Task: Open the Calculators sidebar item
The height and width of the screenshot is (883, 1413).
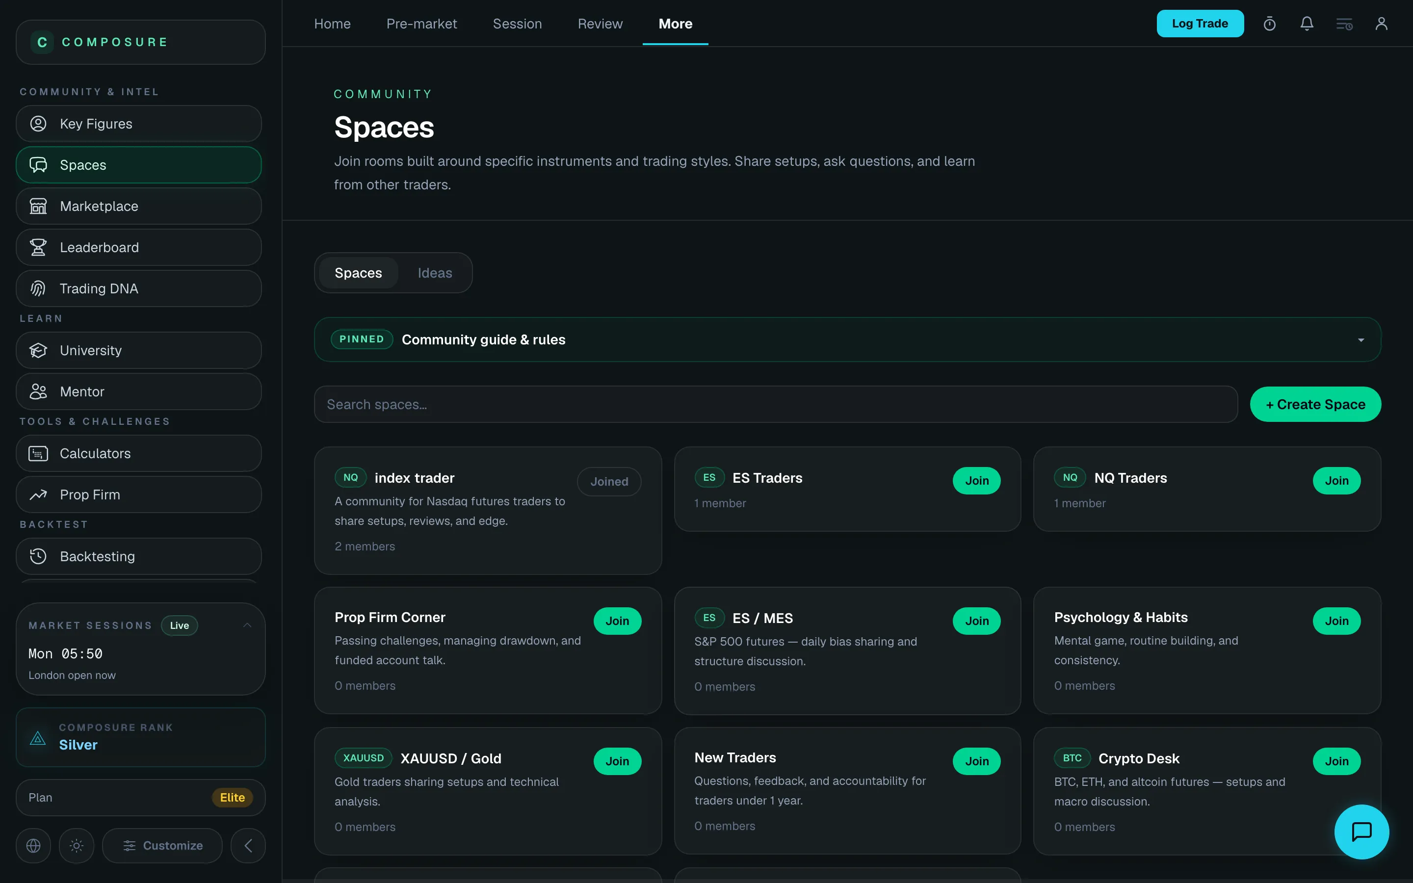Action: pyautogui.click(x=138, y=453)
